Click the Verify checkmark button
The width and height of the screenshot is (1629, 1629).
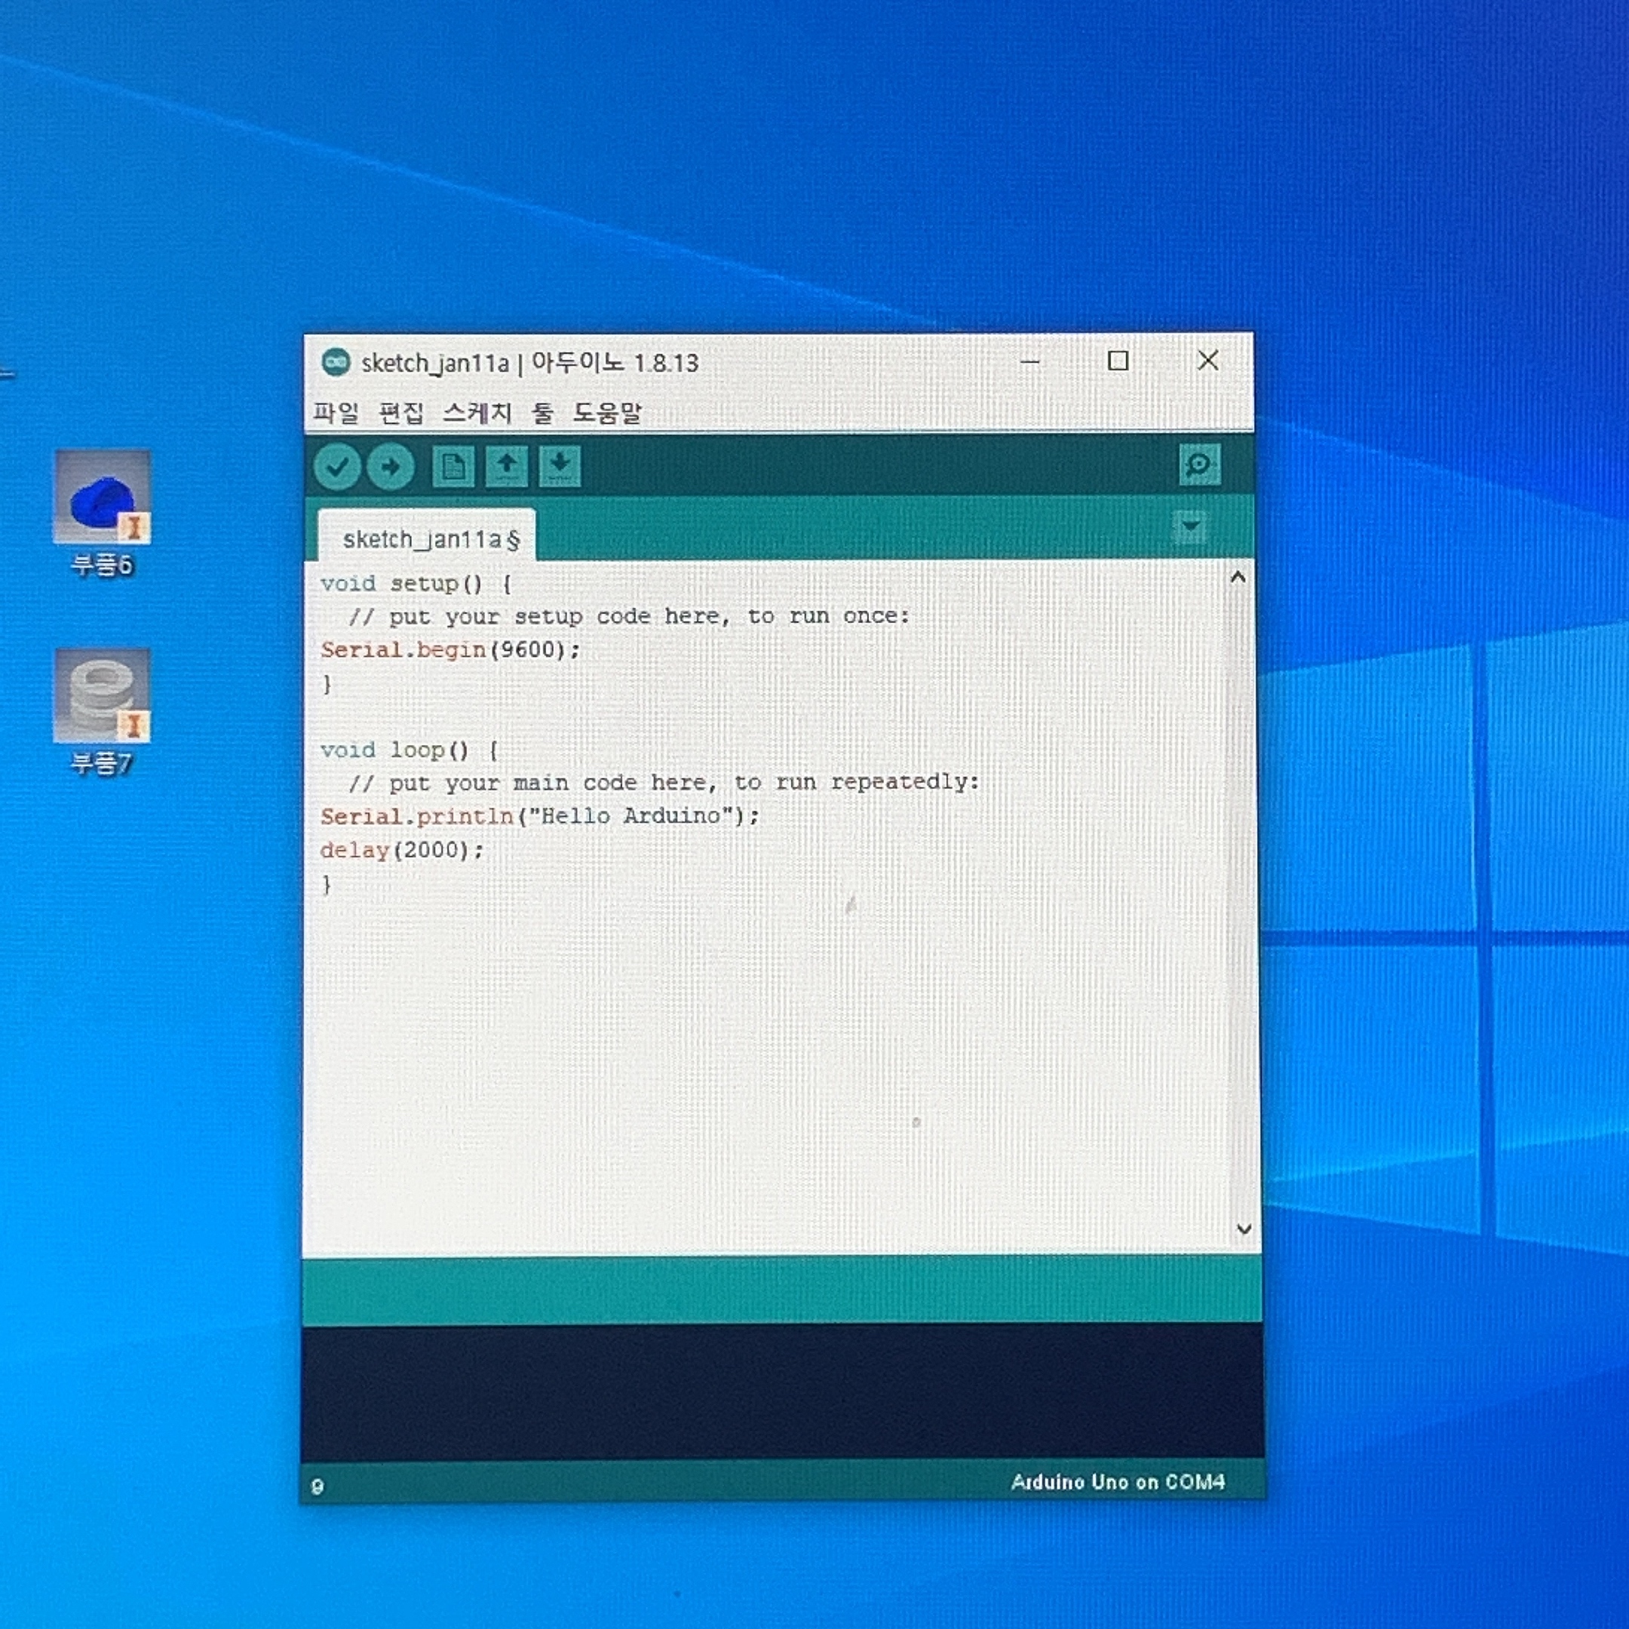[337, 466]
